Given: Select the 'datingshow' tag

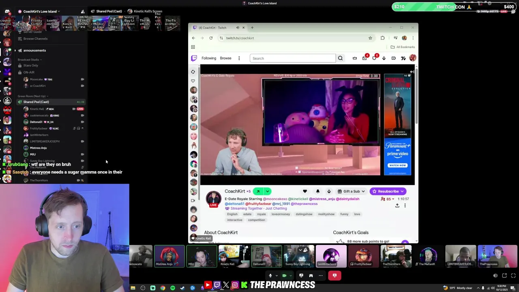Looking at the screenshot, I should tap(304, 214).
